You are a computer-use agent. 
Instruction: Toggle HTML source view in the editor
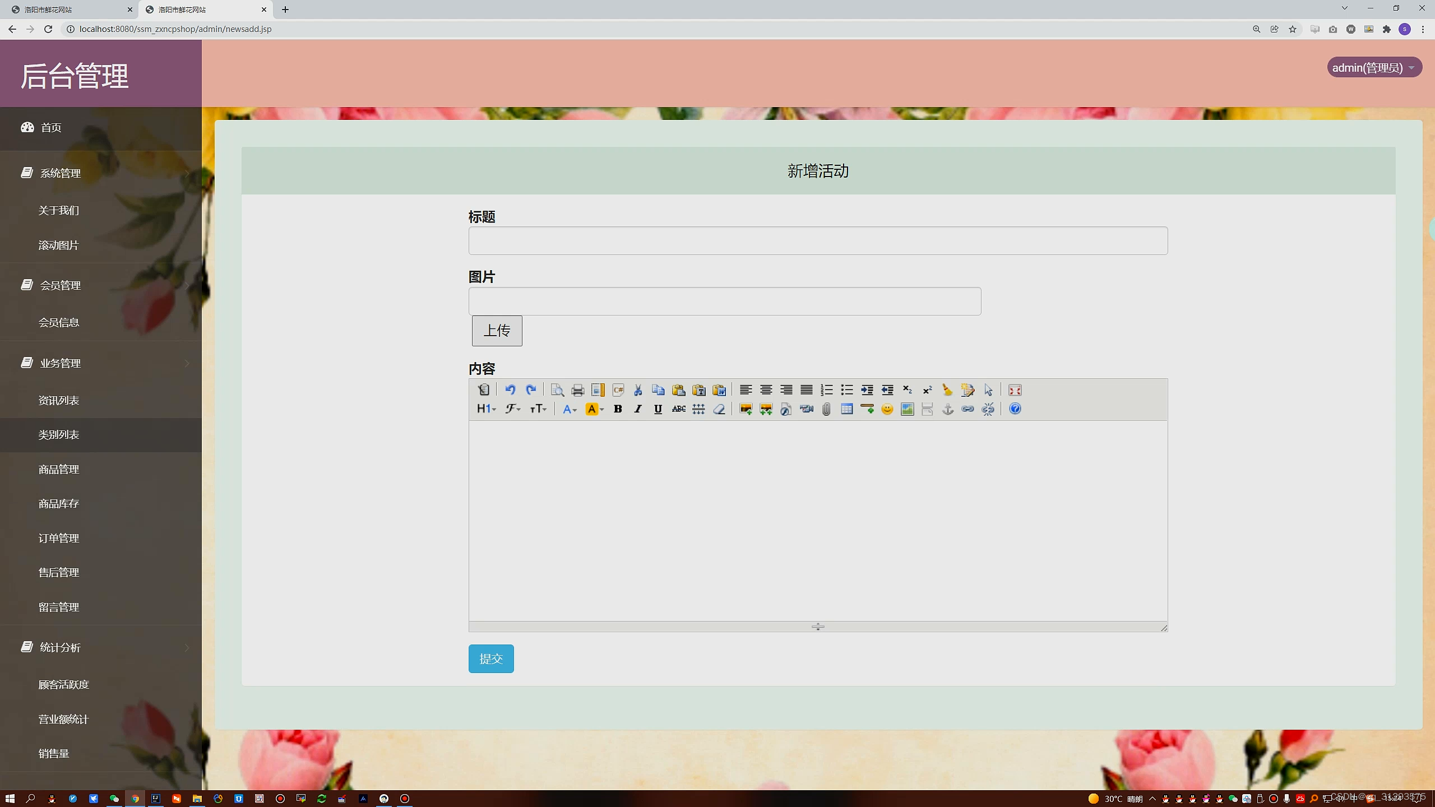[x=484, y=390]
